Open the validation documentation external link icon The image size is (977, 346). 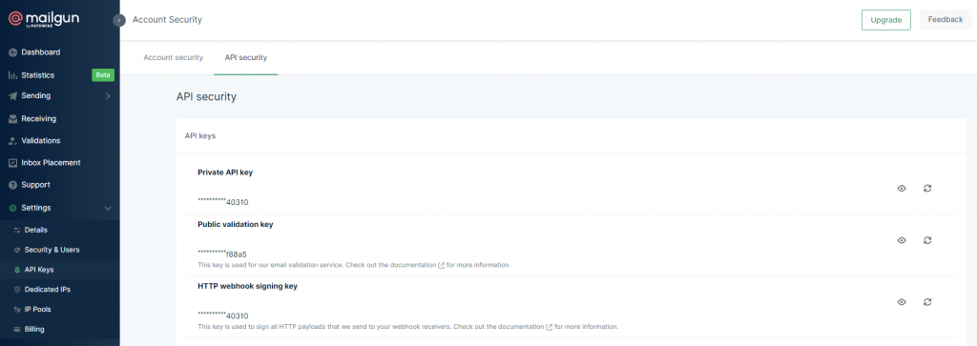click(441, 265)
